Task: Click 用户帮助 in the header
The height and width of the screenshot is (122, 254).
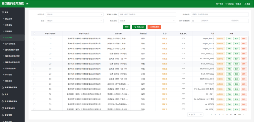Action: coord(219,4)
